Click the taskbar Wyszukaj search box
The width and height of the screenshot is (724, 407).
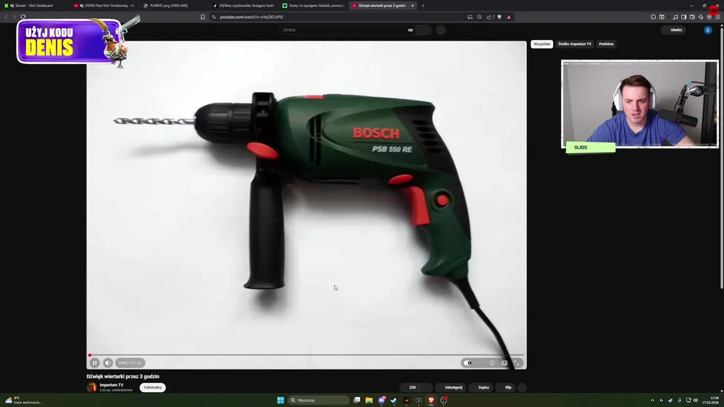pos(319,400)
